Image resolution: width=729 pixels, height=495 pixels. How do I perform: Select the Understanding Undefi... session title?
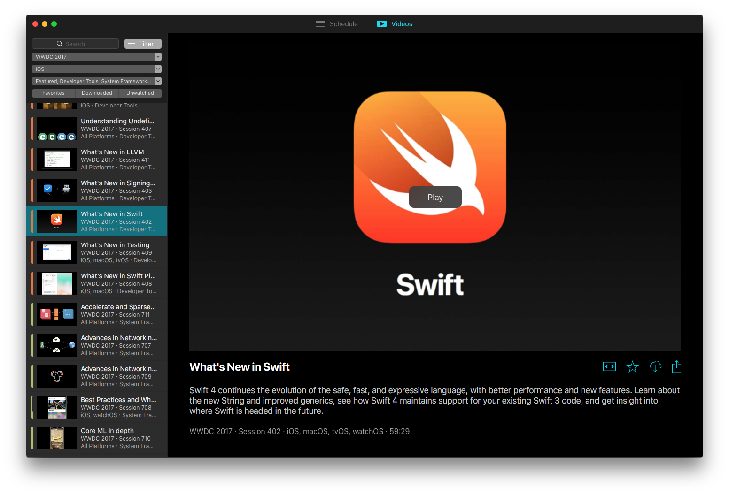[117, 121]
